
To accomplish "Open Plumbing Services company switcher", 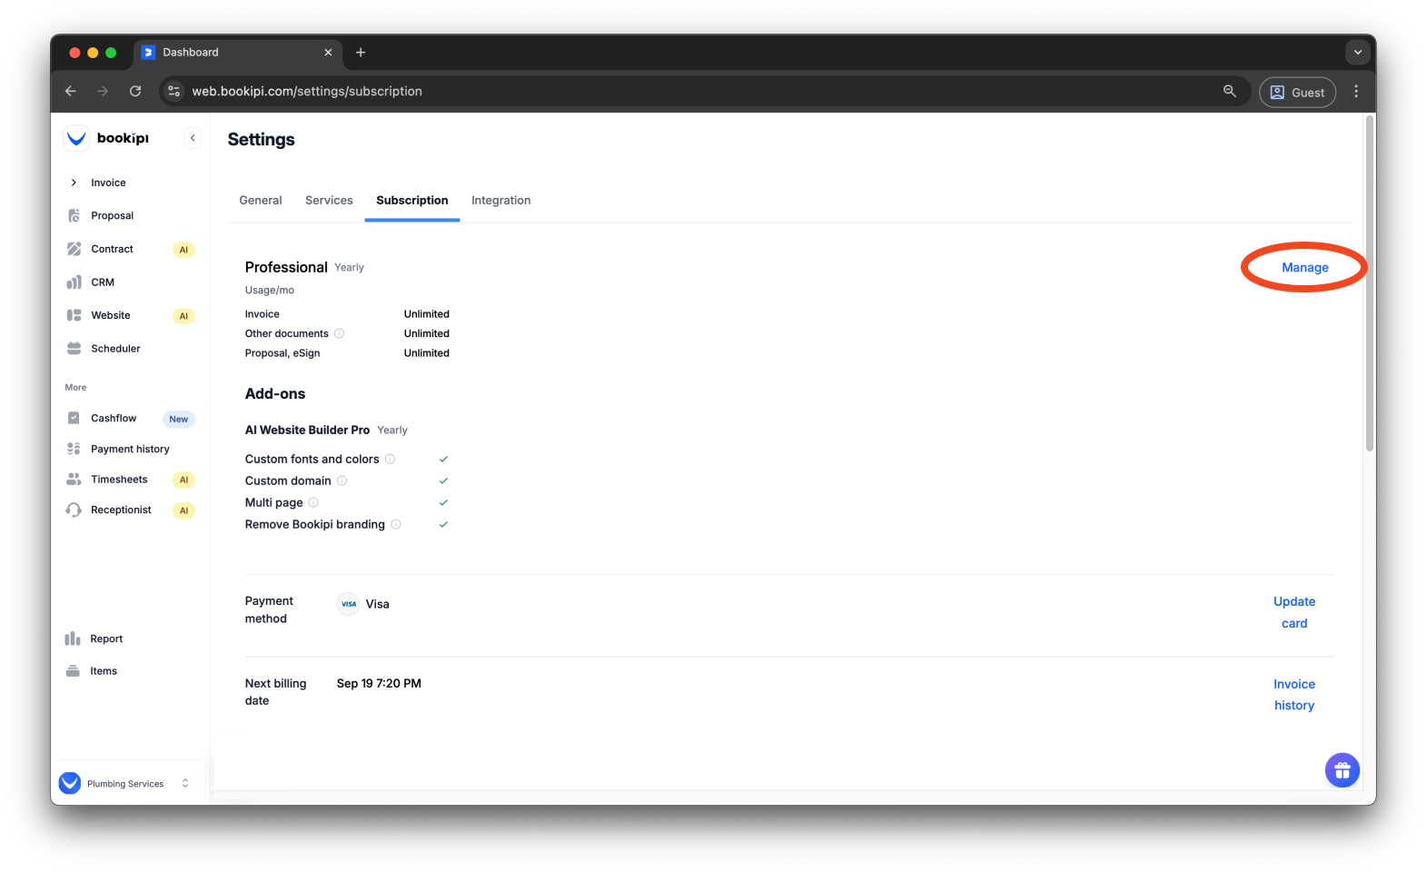I will click(124, 783).
